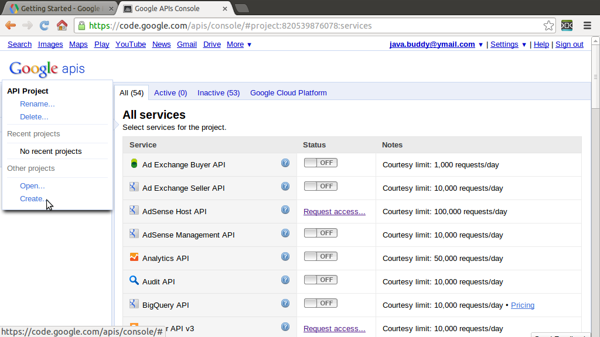Open help for Ad Exchange Seller API
Viewport: 600px width, 337px height.
tap(285, 187)
